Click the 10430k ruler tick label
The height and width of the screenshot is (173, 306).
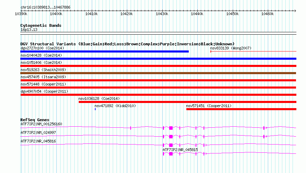(x=162, y=14)
